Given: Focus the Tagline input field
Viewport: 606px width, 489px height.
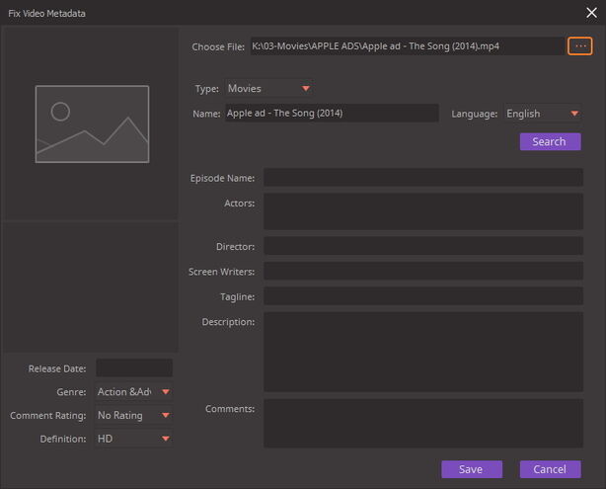Looking at the screenshot, I should tap(423, 296).
